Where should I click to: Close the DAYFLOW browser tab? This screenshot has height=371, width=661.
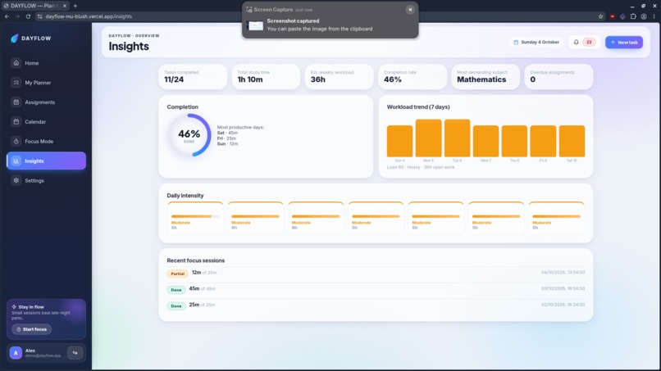(65, 6)
